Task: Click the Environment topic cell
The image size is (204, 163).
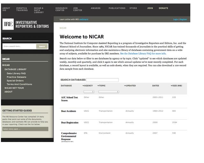Action: pos(105,133)
